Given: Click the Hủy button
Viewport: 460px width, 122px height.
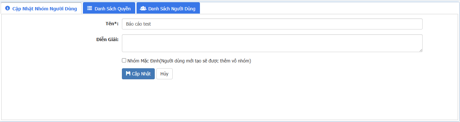Looking at the screenshot, I should pos(164,74).
